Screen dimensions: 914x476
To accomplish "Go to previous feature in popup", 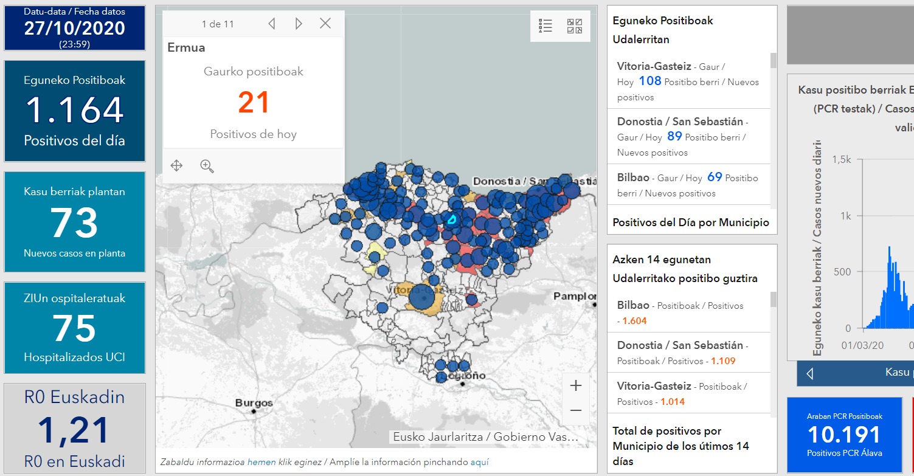I will tap(272, 24).
